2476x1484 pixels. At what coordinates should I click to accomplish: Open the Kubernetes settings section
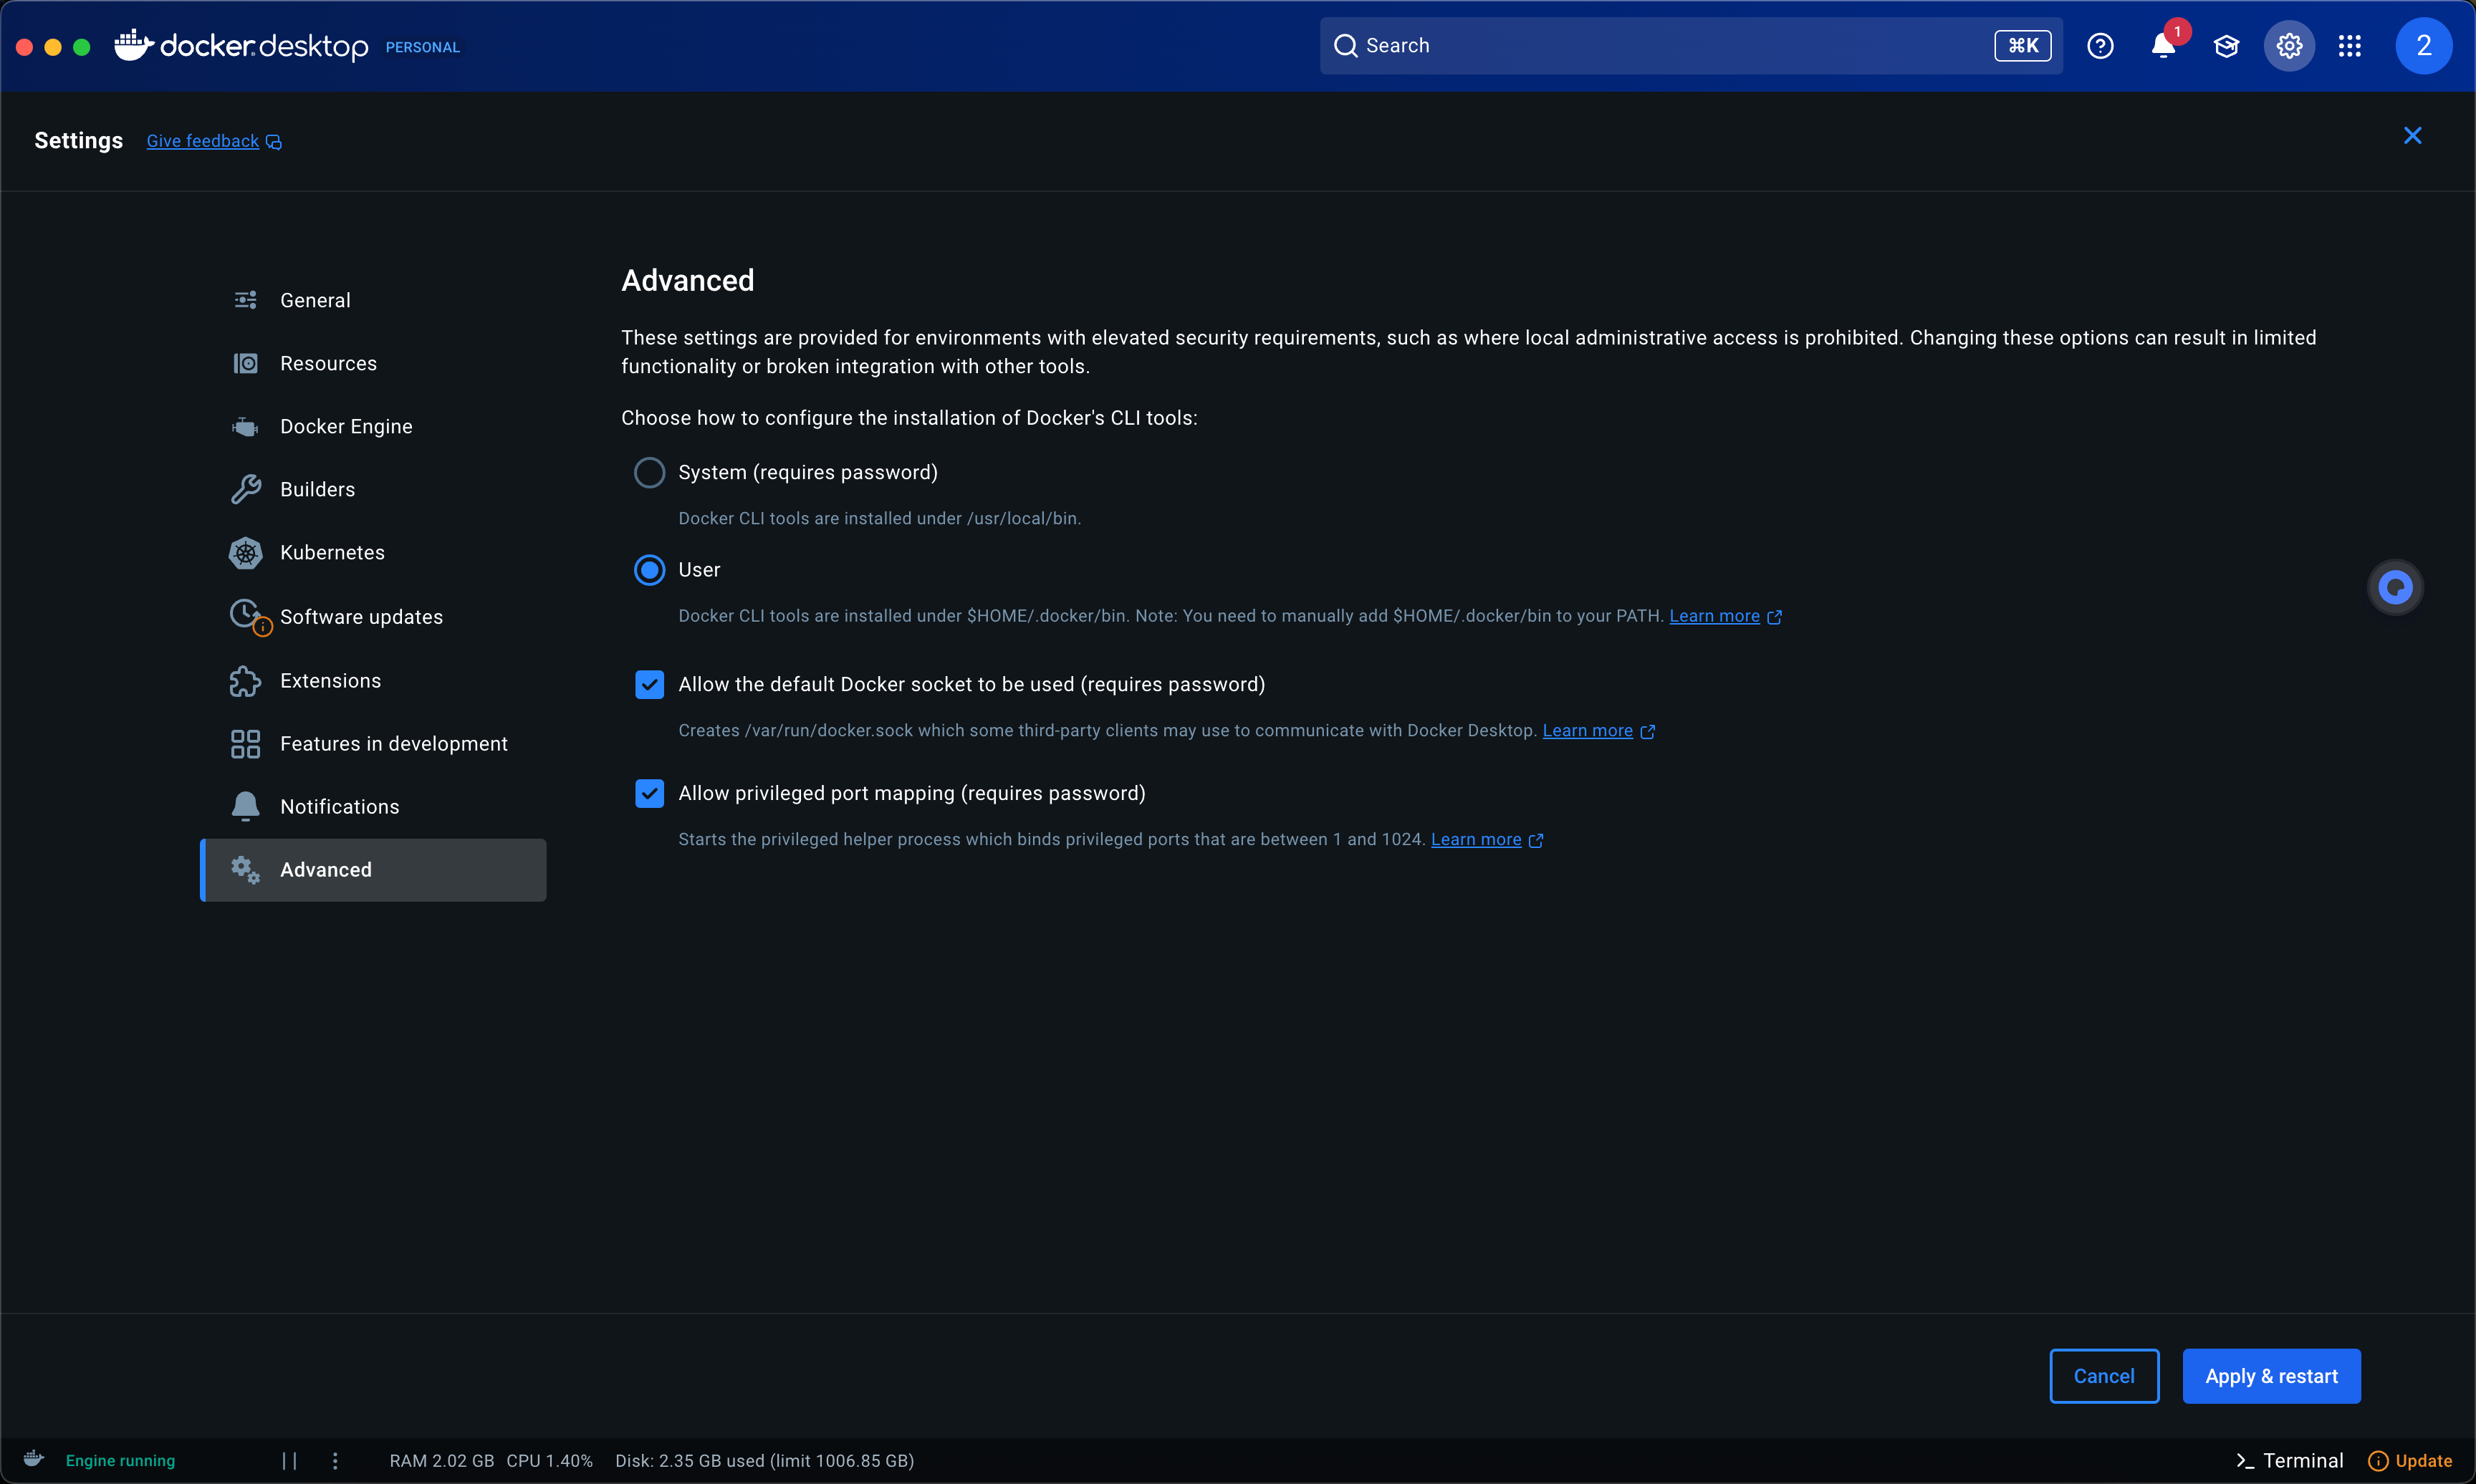tap(332, 553)
